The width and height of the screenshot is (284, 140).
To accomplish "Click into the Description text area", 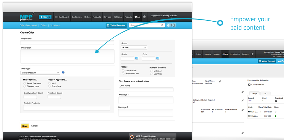I will click(x=67, y=56).
